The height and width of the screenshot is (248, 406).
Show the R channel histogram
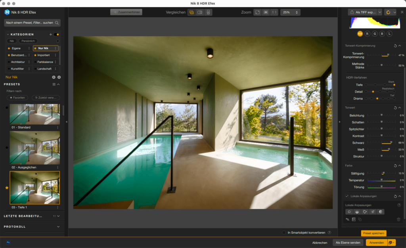[x=367, y=34]
